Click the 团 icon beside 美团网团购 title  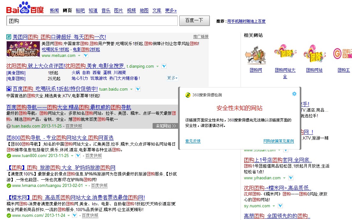tap(9, 37)
